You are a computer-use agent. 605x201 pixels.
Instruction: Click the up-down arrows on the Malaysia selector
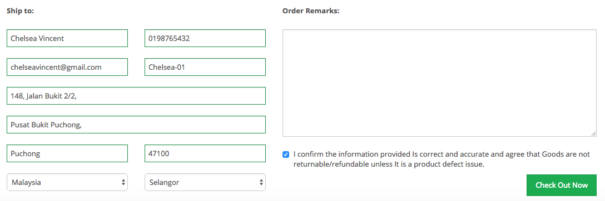click(x=123, y=182)
